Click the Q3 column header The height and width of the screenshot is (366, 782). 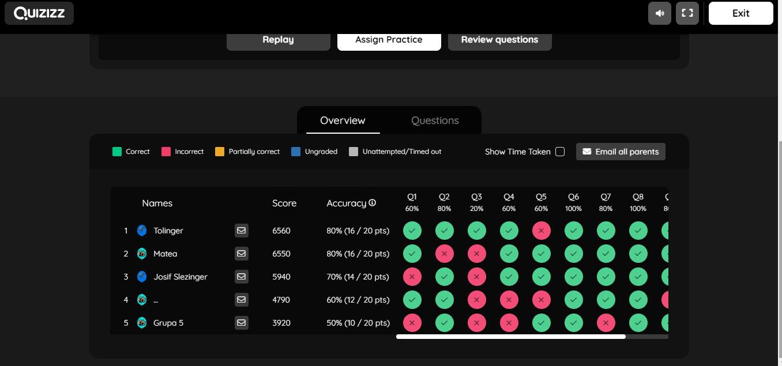[476, 202]
